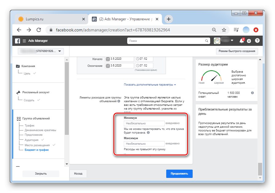Click the red update arrow icon
Image resolution: width=275 pixels, height=193 pixels.
tap(256, 30)
